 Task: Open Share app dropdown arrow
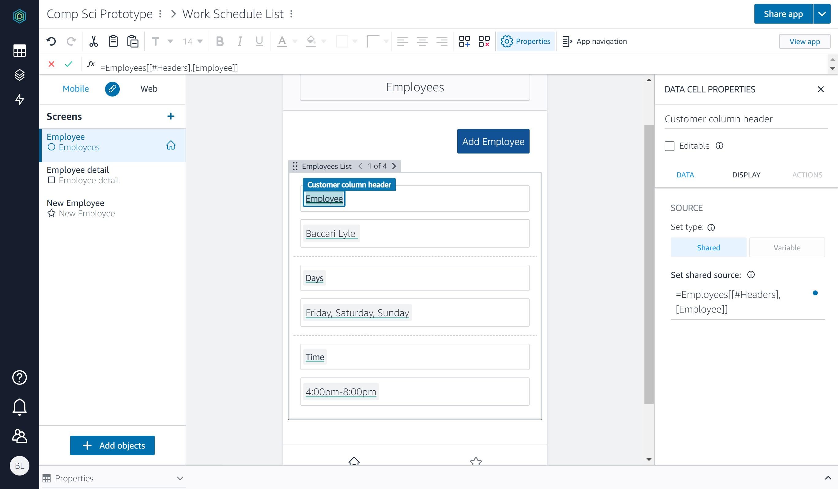coord(822,14)
